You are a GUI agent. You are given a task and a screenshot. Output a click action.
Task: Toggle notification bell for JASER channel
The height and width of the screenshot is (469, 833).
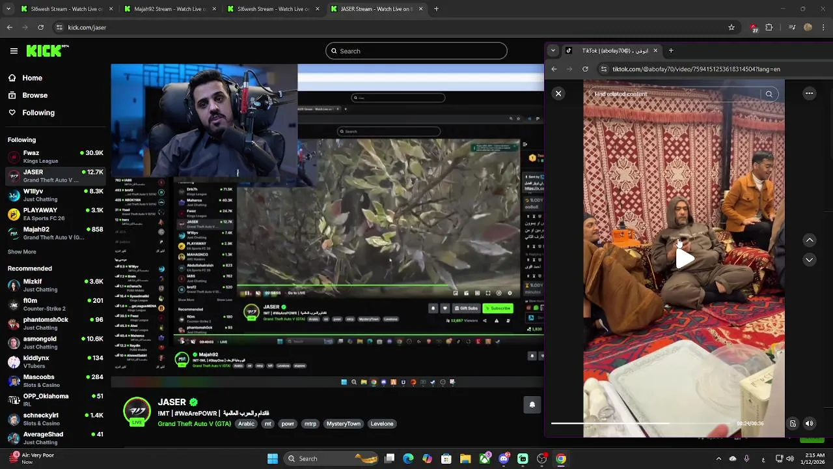click(x=532, y=405)
